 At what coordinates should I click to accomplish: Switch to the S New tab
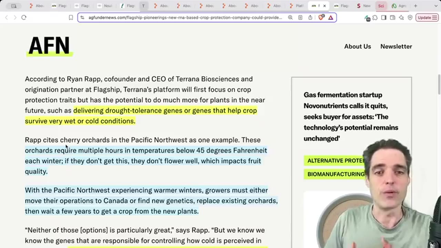[x=364, y=6]
